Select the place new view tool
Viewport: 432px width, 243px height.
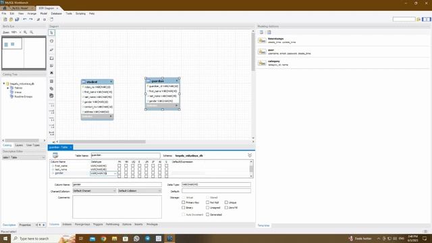51,88
